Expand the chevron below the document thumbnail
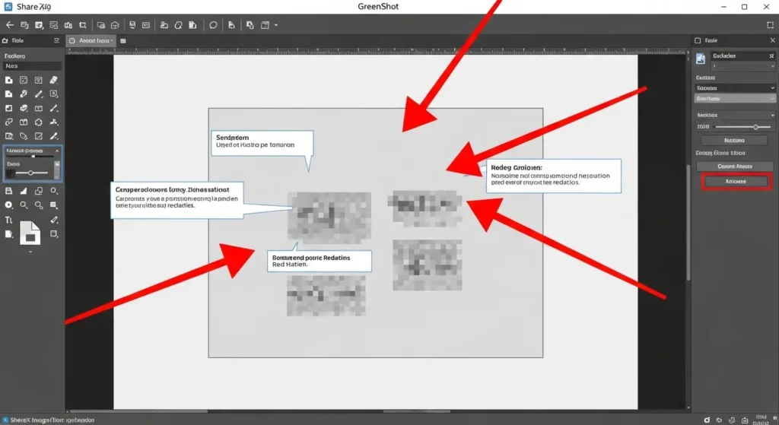Screen dimensions: 779x425 [x=30, y=252]
